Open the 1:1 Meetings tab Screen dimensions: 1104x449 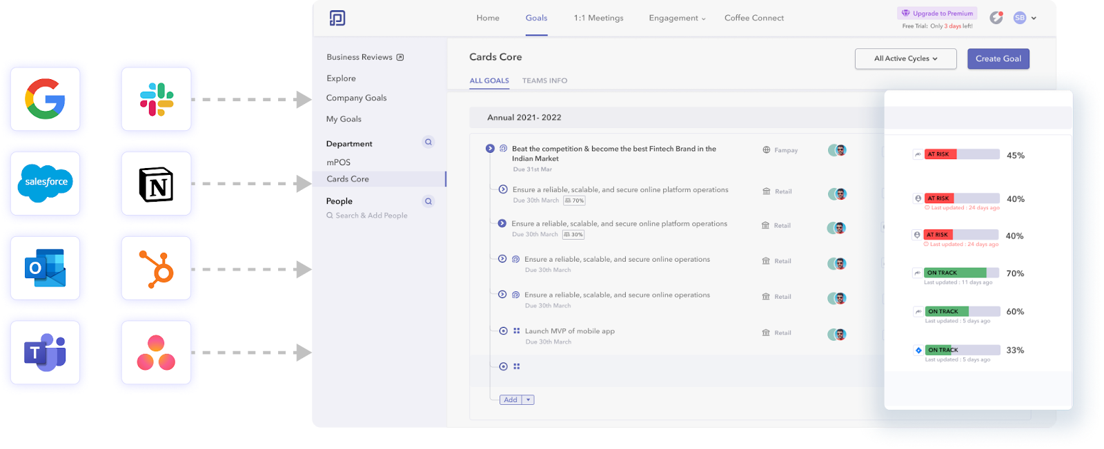[x=598, y=18]
